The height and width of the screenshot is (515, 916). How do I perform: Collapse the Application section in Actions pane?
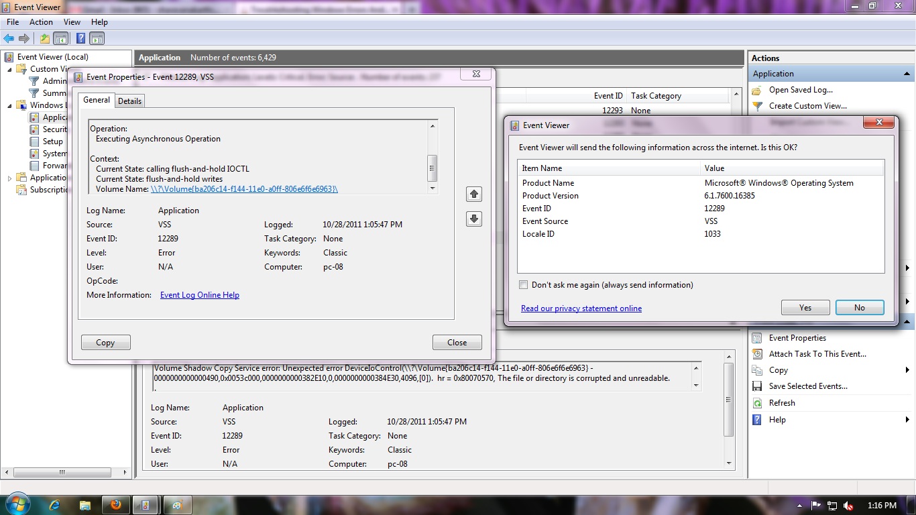coord(907,74)
